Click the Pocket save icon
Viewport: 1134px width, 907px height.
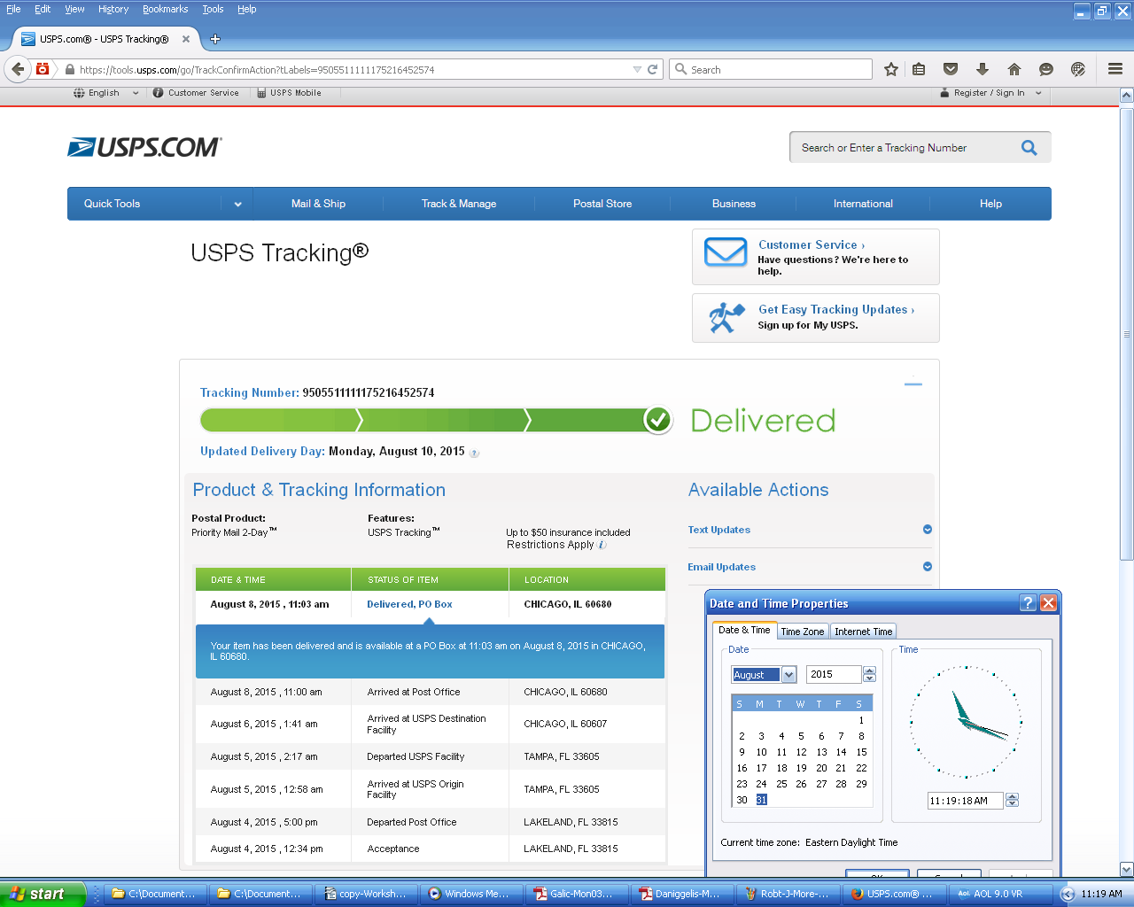point(951,69)
